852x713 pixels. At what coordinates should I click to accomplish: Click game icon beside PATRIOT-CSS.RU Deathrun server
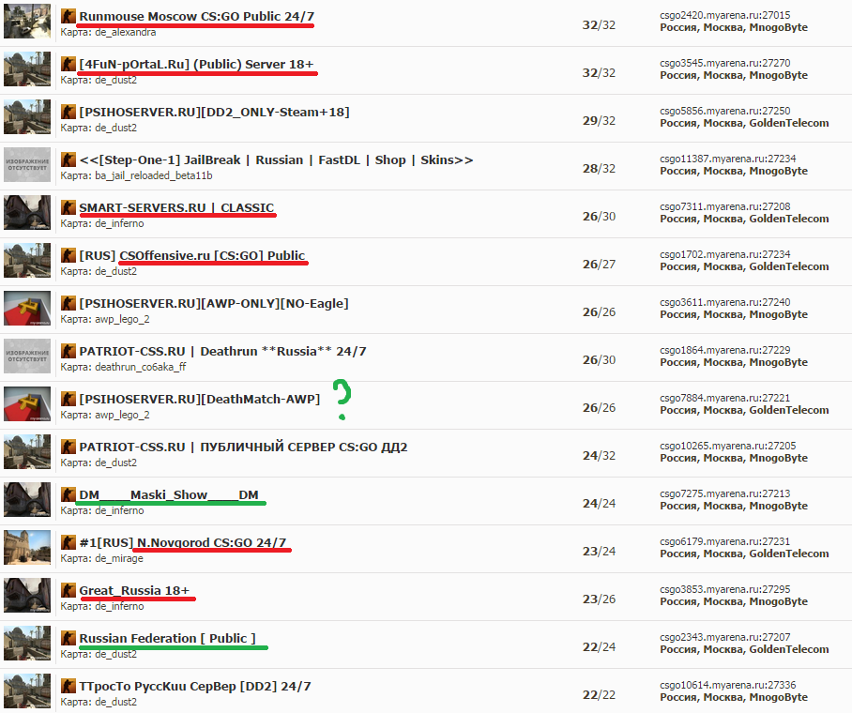click(x=68, y=351)
